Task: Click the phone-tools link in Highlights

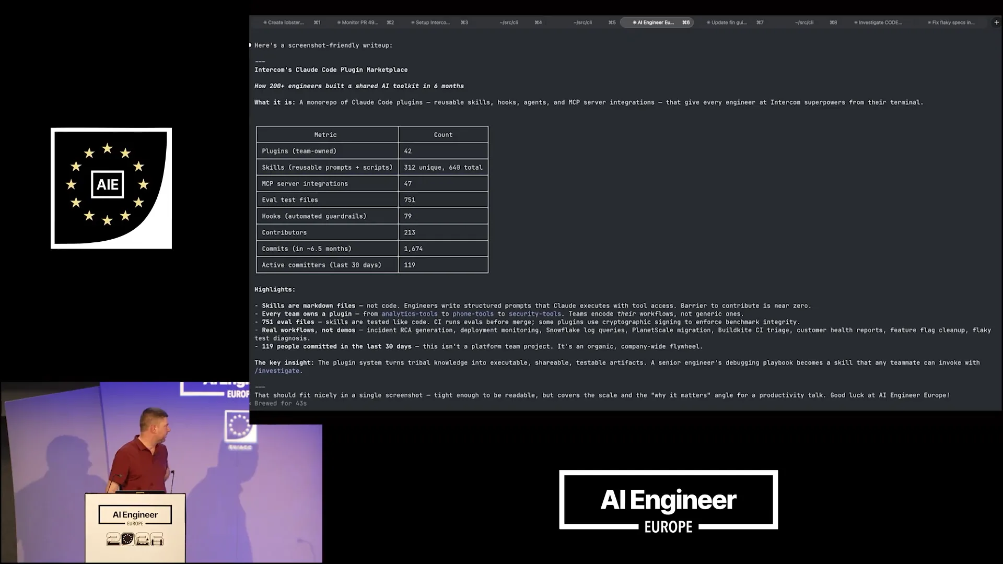Action: [473, 314]
